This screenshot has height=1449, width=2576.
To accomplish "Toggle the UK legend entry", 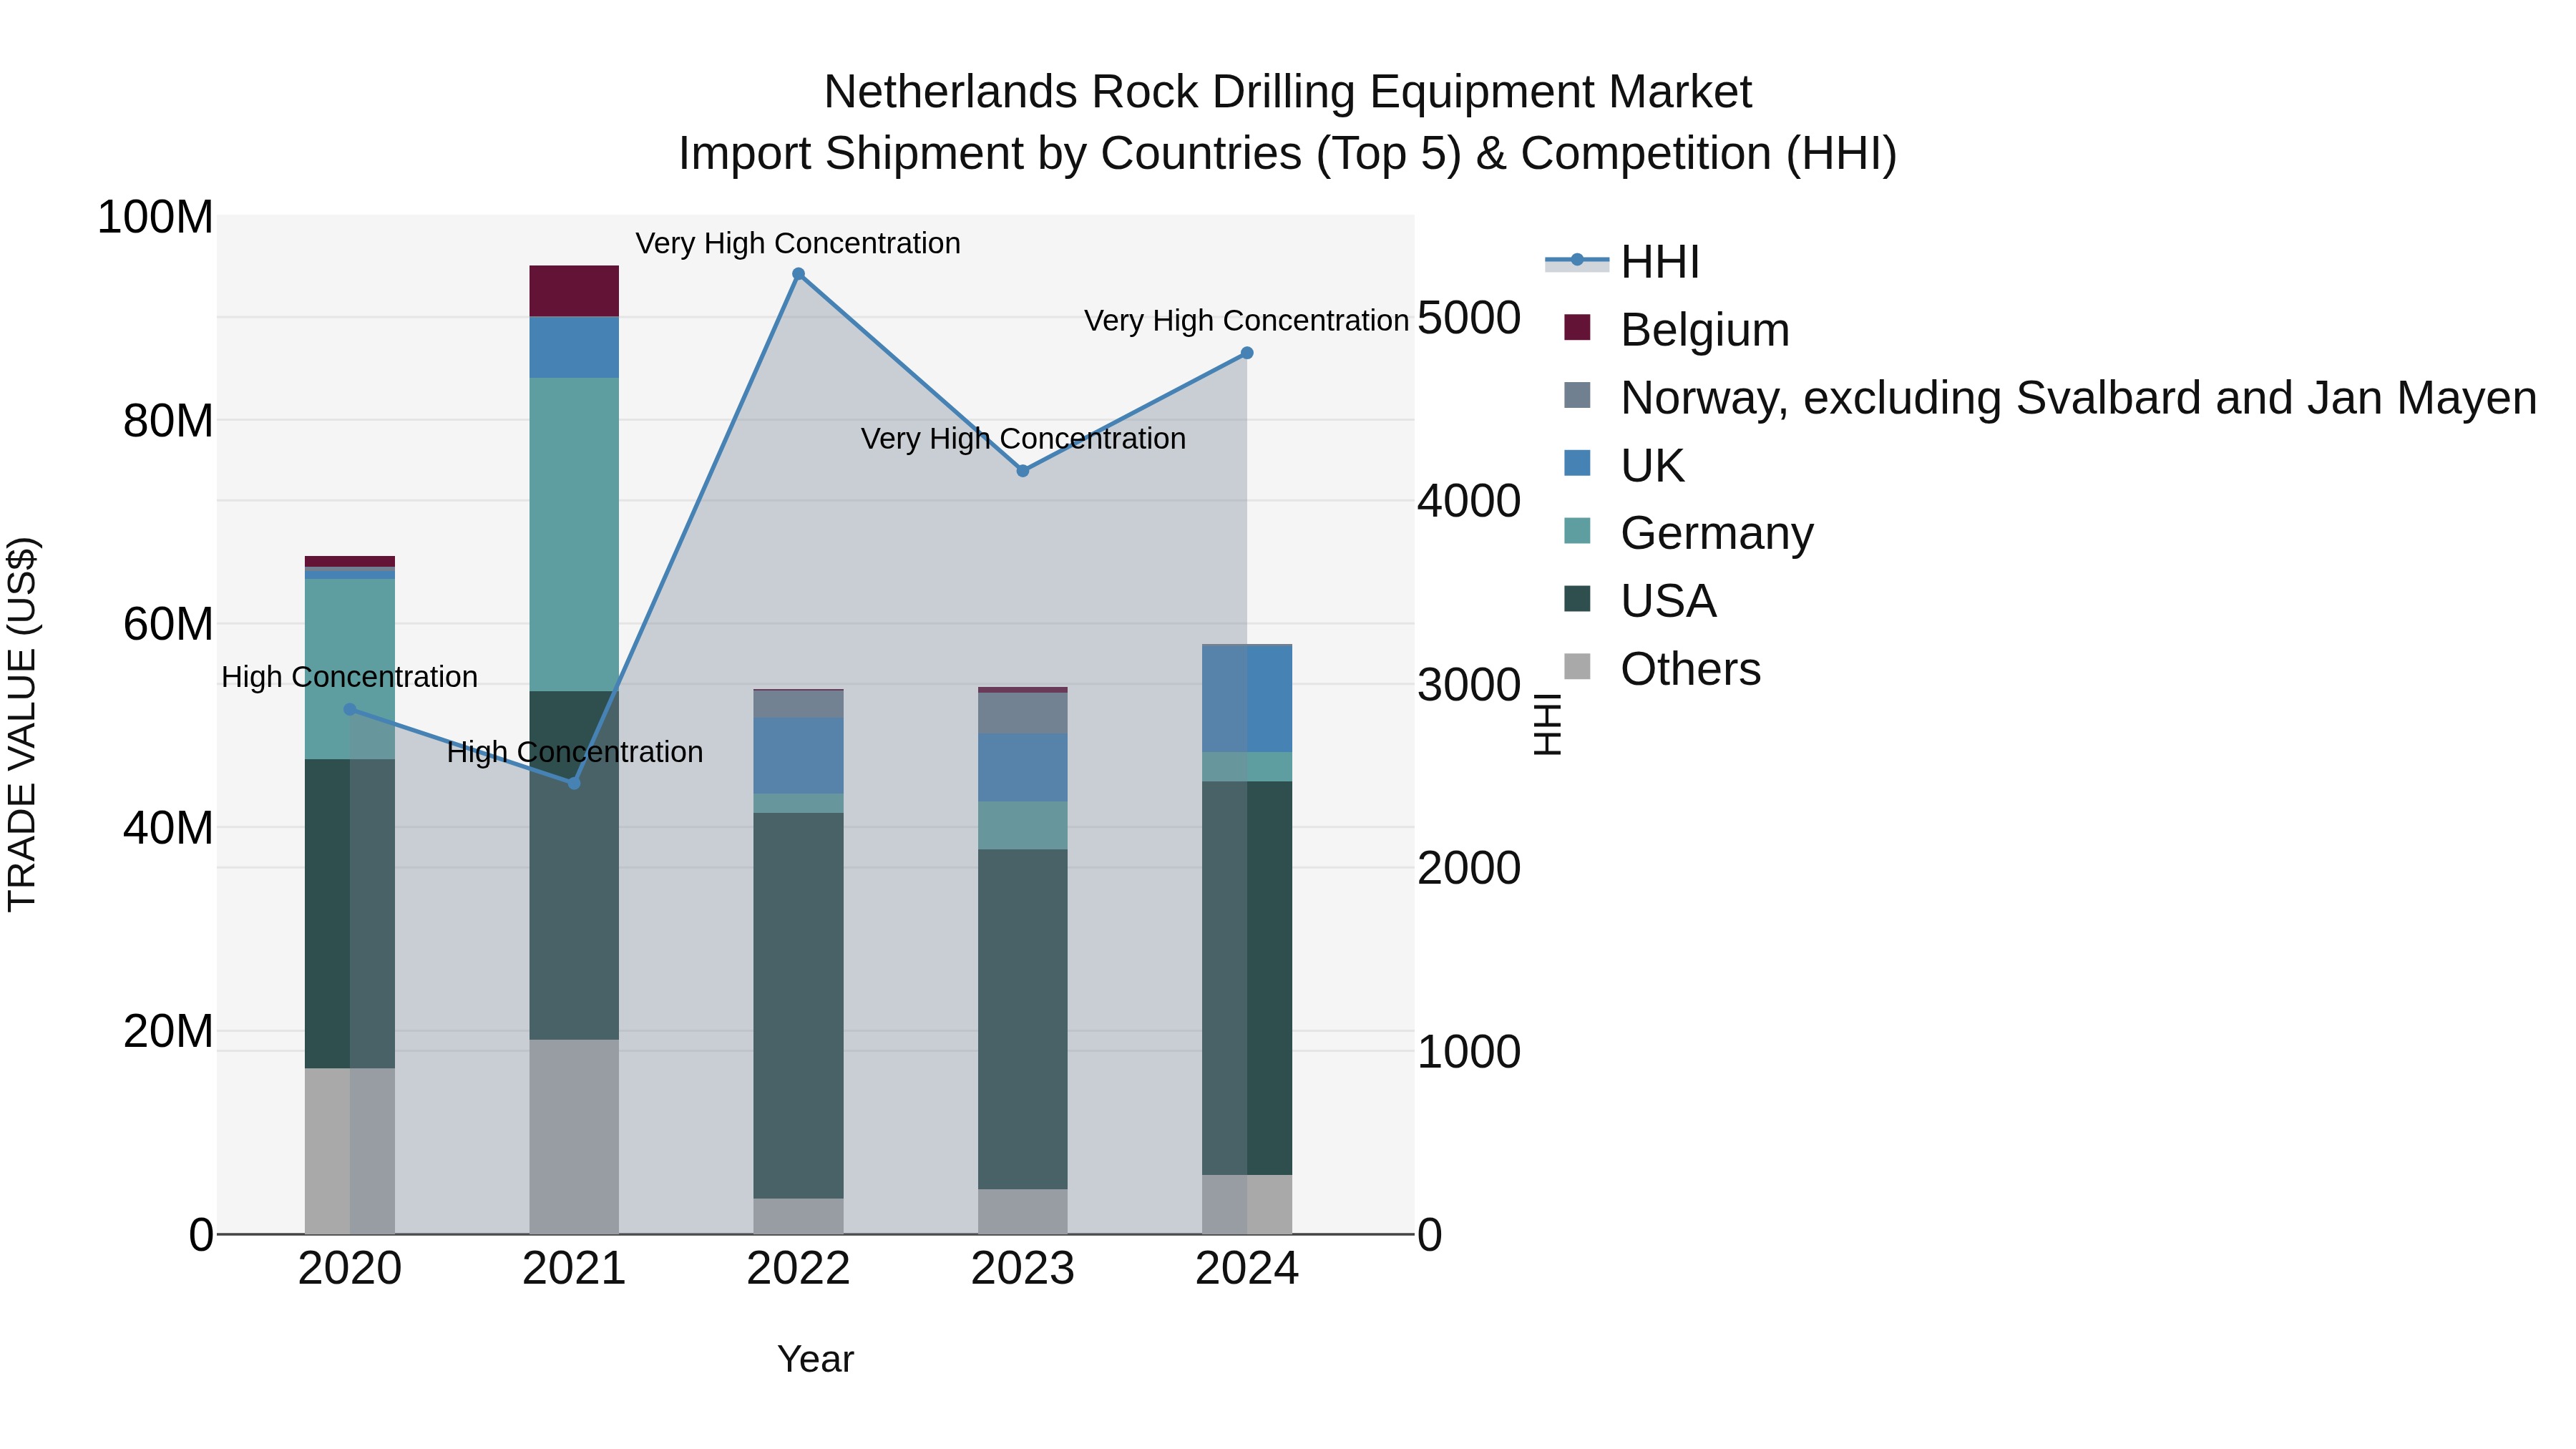I will [1624, 465].
